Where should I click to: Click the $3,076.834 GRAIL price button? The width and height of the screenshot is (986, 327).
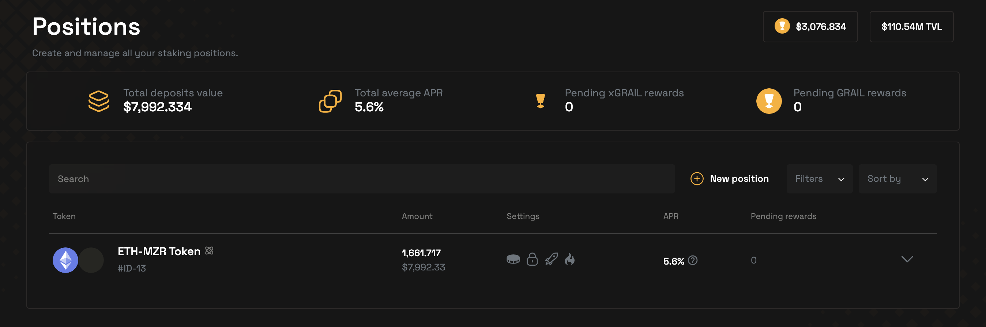click(x=810, y=27)
